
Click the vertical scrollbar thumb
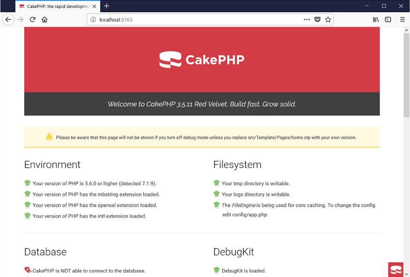pos(406,75)
